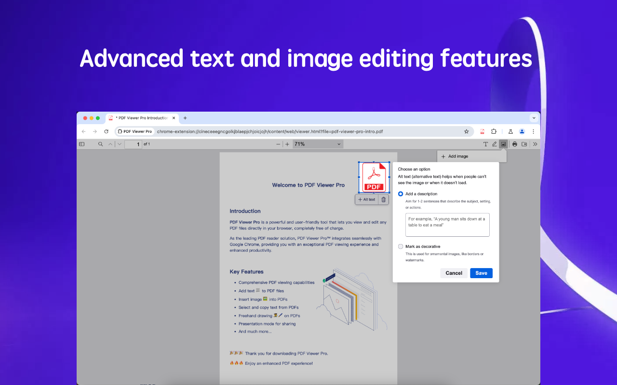This screenshot has width=617, height=385.
Task: Click the Welcome to PDF Viewer Pro heading
Action: 308,185
